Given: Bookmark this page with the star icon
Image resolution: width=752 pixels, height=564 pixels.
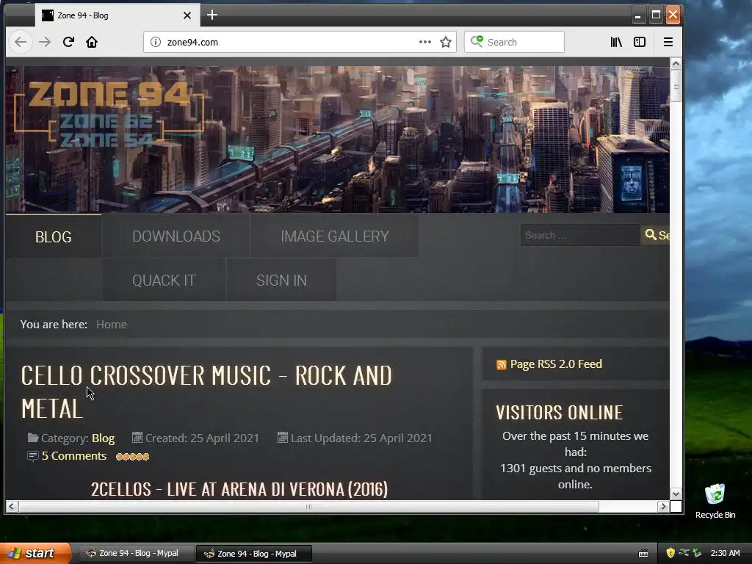Looking at the screenshot, I should [x=446, y=42].
